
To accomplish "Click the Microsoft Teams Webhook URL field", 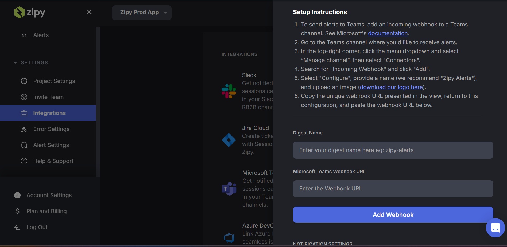I will pyautogui.click(x=393, y=189).
